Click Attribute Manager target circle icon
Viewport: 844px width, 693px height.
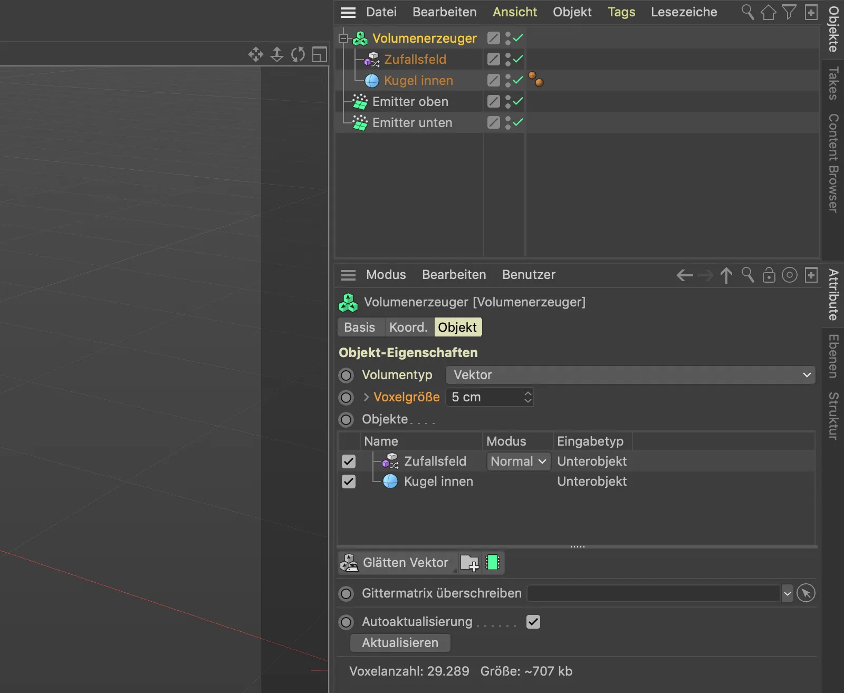pyautogui.click(x=790, y=275)
